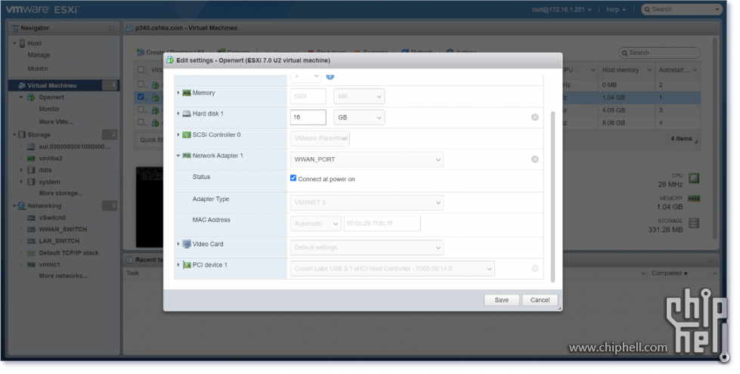The image size is (740, 374).
Task: Expand the Video Card settings row
Action: (x=178, y=244)
